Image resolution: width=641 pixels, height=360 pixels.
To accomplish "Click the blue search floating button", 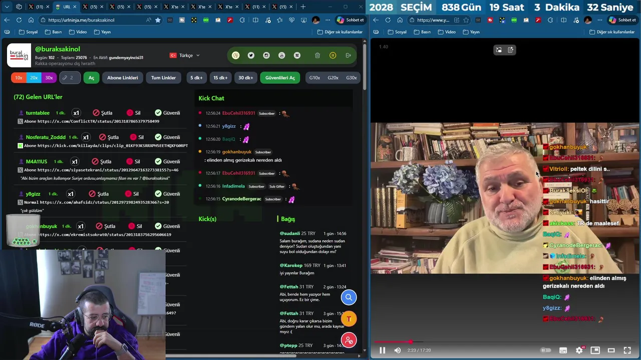I will tap(349, 297).
